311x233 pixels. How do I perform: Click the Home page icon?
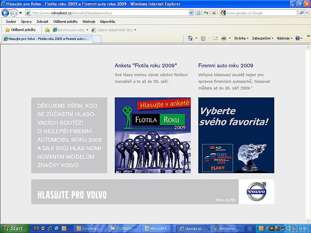click(x=190, y=38)
